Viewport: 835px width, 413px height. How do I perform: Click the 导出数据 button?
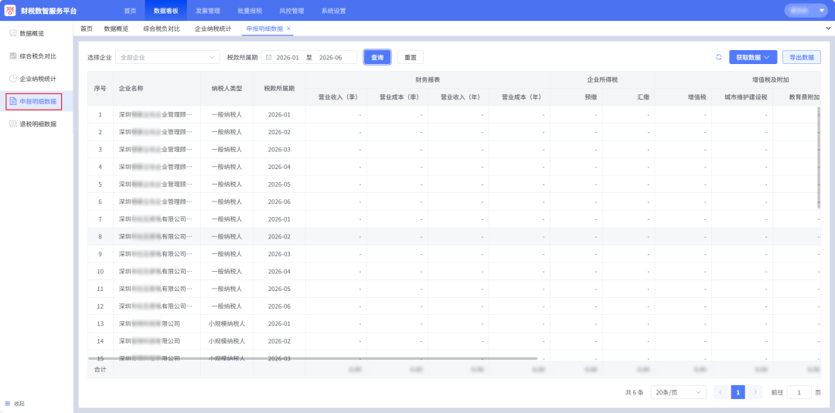[x=802, y=57]
